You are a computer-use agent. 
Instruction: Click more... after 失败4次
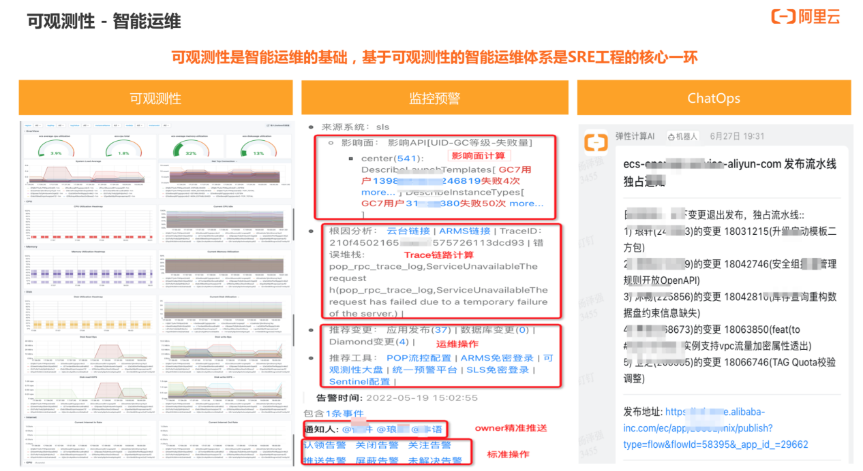pos(379,193)
